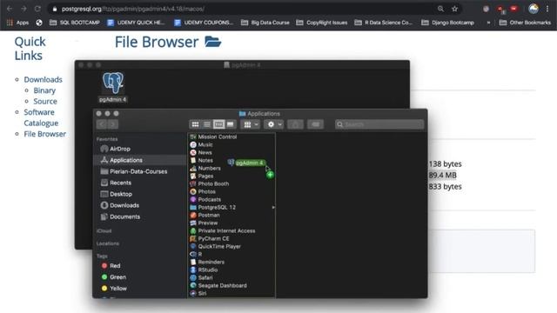Open the UDEMY QUICK HE... bookmark

136,23
